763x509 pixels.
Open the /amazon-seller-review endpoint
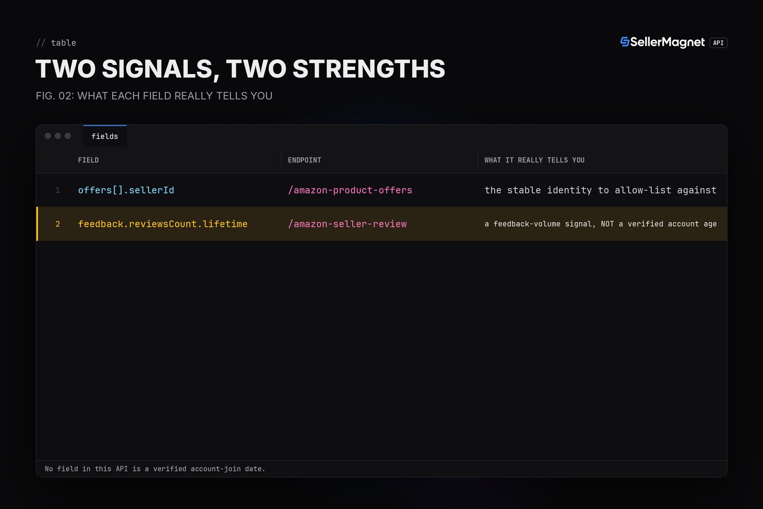pyautogui.click(x=347, y=224)
